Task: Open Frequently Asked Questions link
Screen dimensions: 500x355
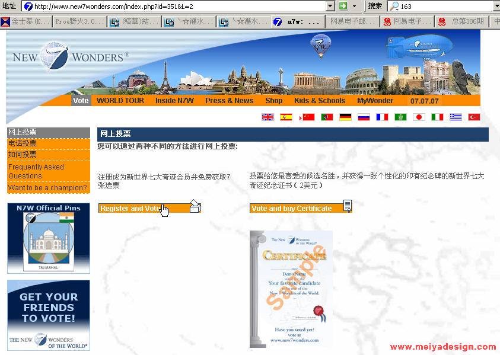Action: point(49,171)
